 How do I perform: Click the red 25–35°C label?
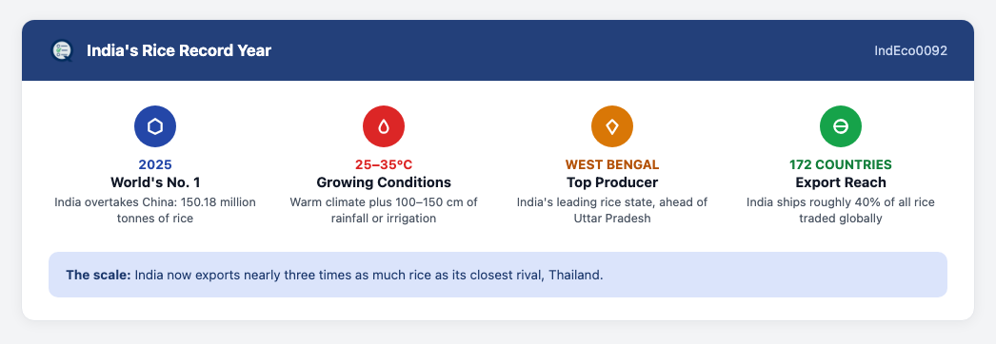384,164
